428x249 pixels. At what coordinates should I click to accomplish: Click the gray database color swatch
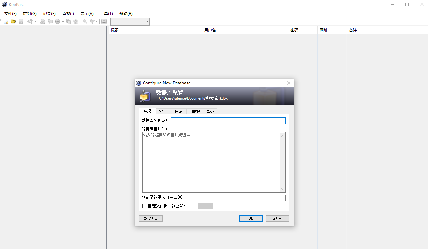[x=206, y=206]
